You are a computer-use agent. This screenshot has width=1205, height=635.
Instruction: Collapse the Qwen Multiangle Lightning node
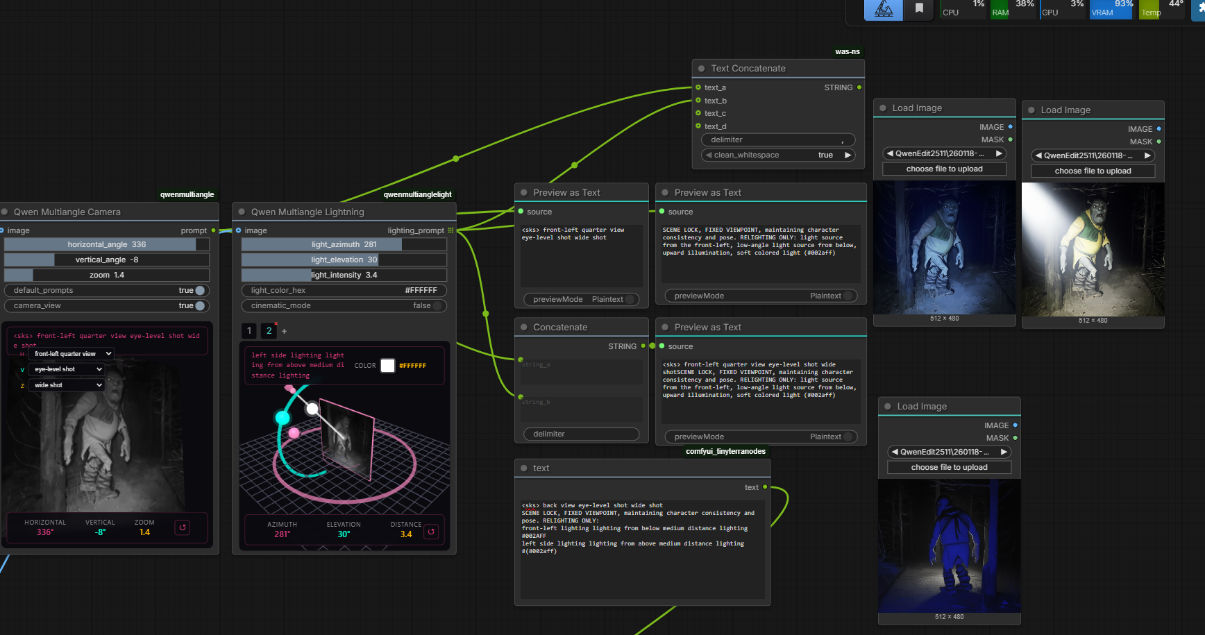(x=242, y=212)
